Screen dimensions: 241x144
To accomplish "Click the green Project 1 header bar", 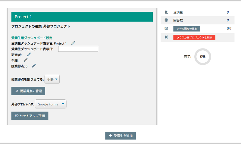I will pos(82,17).
